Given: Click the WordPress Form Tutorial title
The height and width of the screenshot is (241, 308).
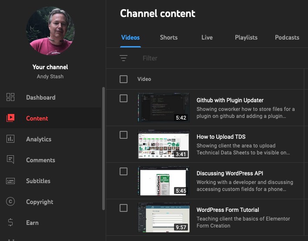Looking at the screenshot, I should [228, 210].
